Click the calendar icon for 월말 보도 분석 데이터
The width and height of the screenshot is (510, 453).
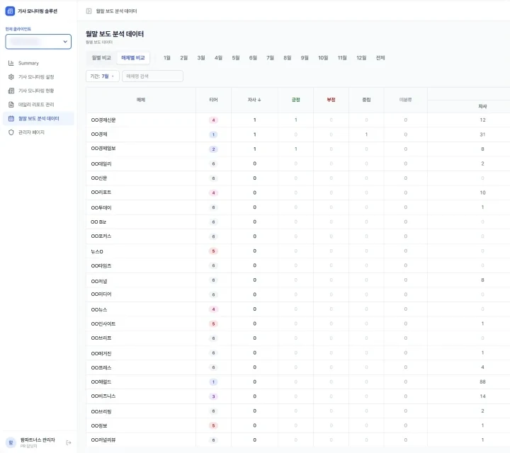[x=11, y=118]
